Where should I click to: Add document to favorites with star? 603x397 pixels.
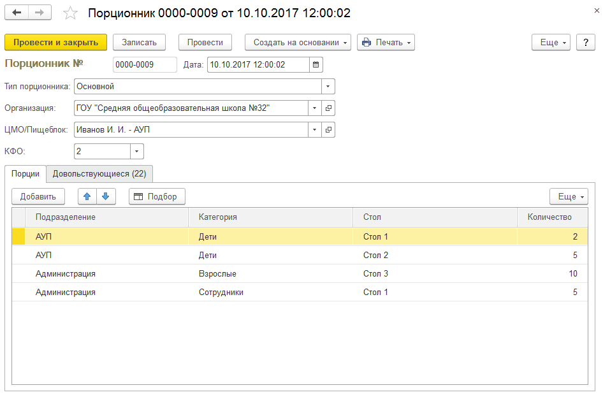click(70, 13)
